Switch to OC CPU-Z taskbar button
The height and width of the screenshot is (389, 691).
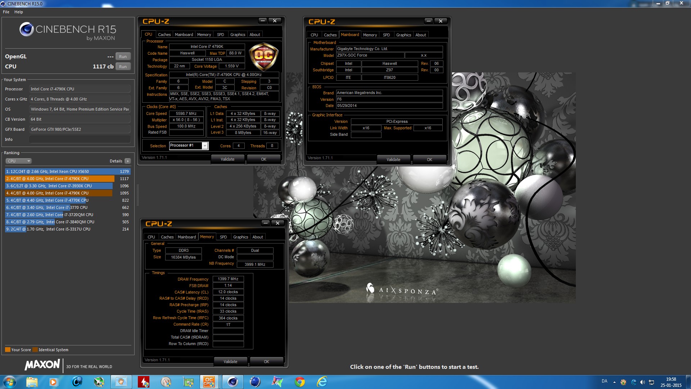[209, 382]
